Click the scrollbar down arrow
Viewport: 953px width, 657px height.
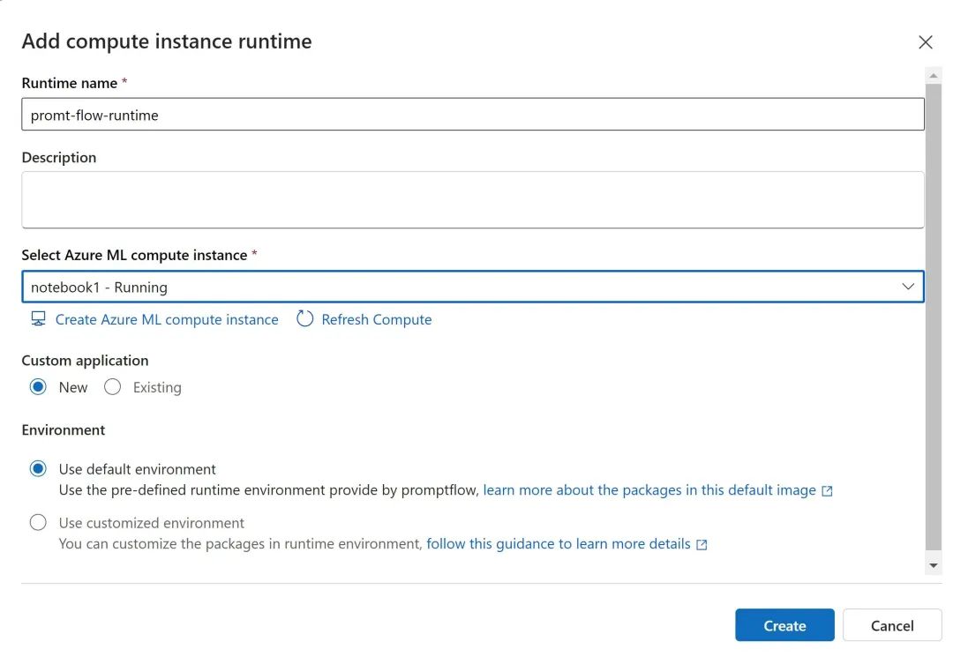pyautogui.click(x=934, y=564)
